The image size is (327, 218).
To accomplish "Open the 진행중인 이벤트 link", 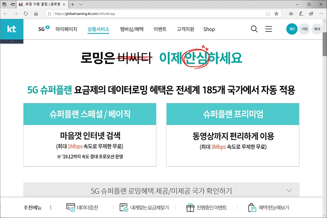I will (x=212, y=208).
